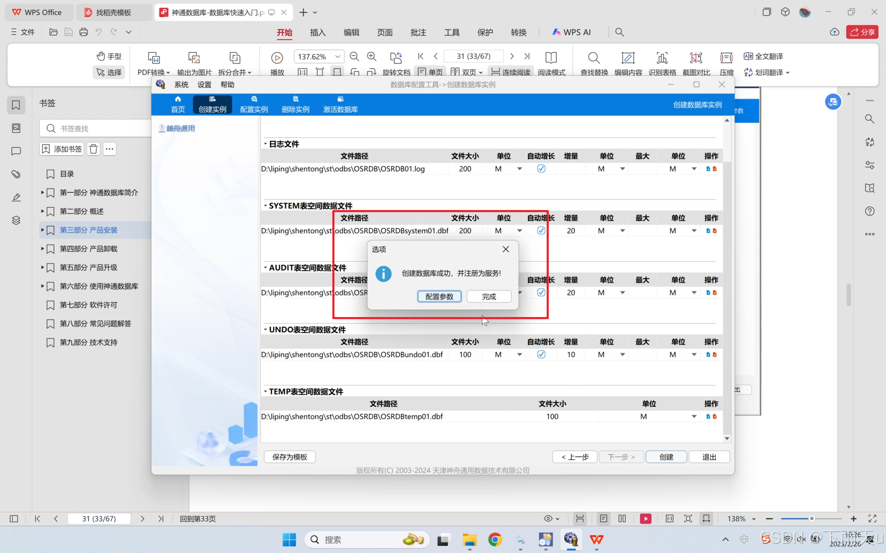Click the page number field 31 (33/67) in toolbar

pyautogui.click(x=473, y=56)
